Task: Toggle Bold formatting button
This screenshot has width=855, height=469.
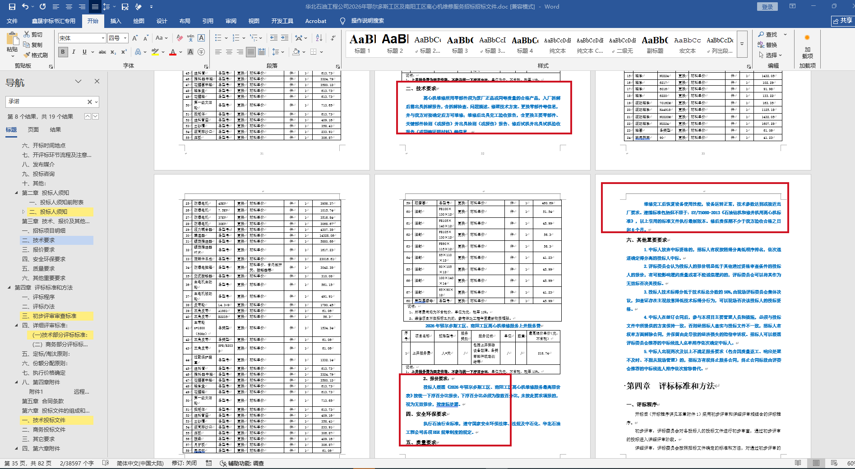Action: coord(63,52)
